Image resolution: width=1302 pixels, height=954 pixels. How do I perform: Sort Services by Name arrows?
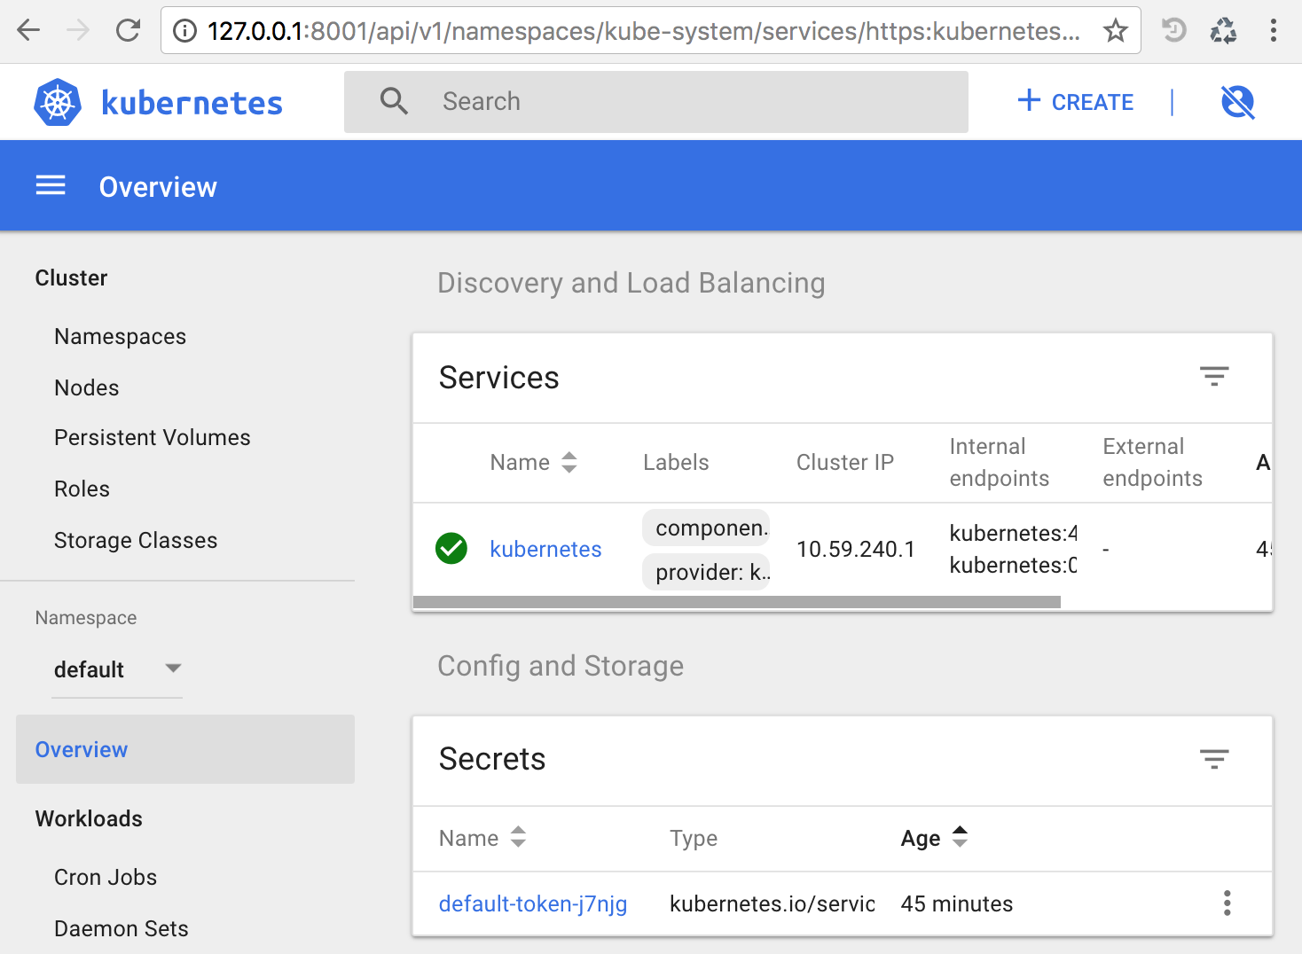pos(569,462)
